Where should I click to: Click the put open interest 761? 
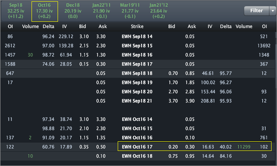(264, 138)
